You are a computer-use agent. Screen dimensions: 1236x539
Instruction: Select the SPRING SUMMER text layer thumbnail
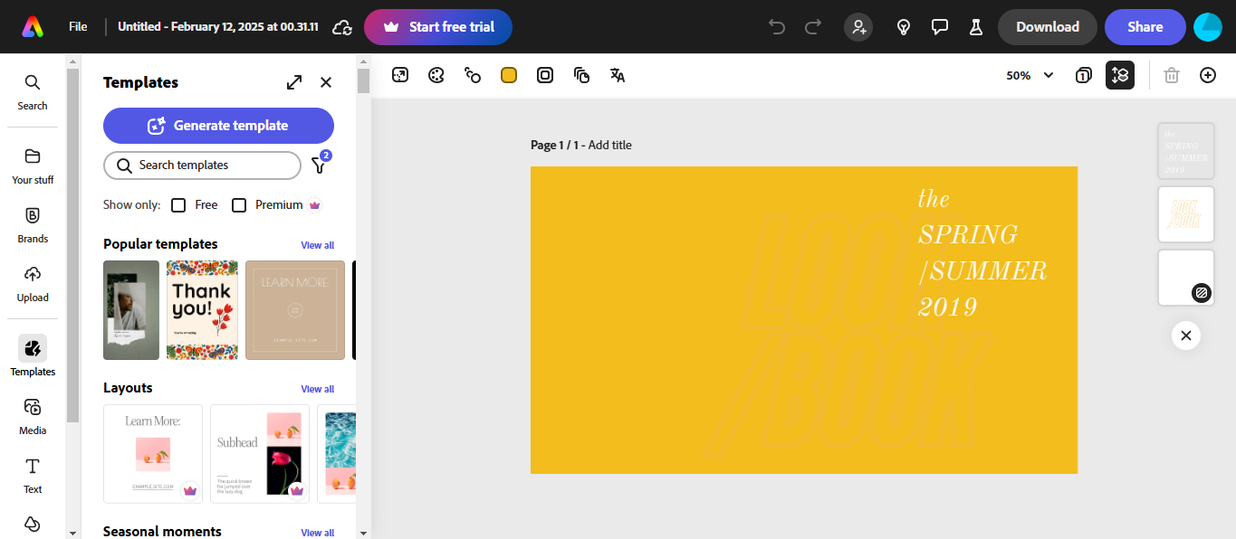point(1186,151)
